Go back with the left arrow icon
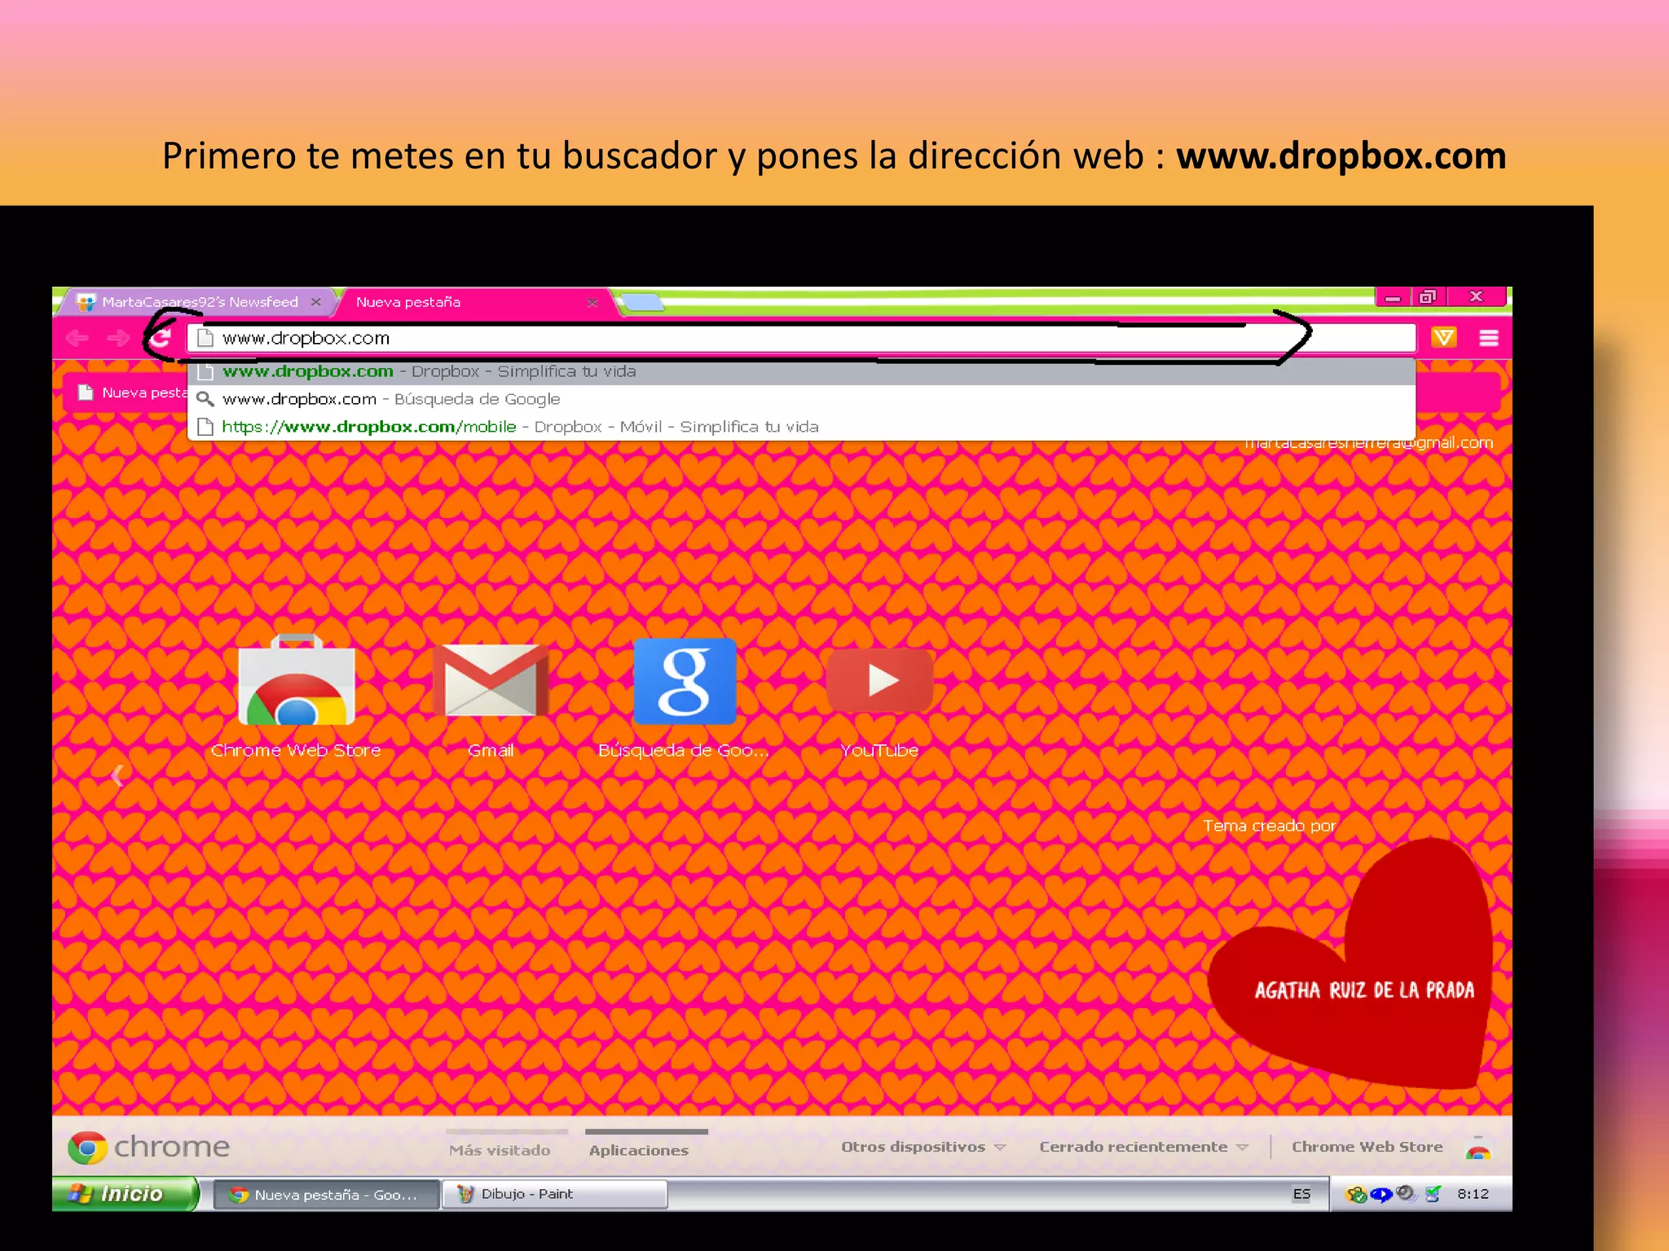Image resolution: width=1669 pixels, height=1251 pixels. coord(77,338)
